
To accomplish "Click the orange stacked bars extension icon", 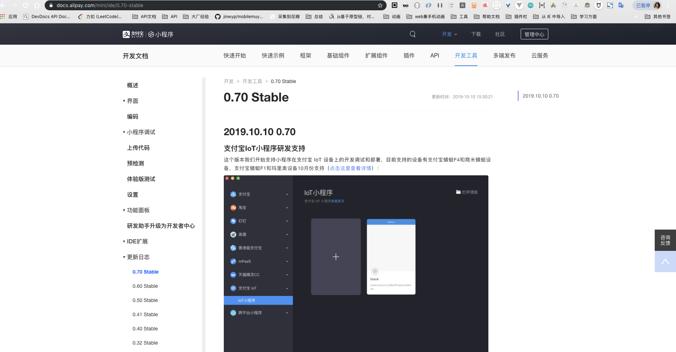I will tap(474, 5).
